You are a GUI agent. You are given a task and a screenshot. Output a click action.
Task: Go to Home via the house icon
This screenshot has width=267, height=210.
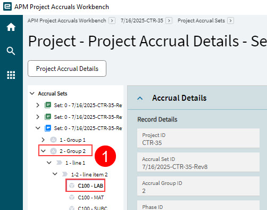[x=11, y=27]
